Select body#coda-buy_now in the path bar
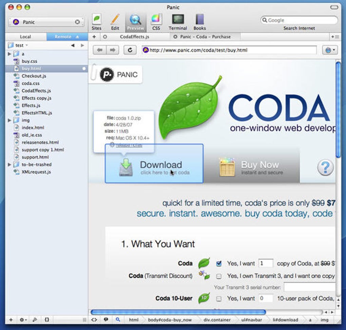346x330 pixels. click(x=170, y=319)
